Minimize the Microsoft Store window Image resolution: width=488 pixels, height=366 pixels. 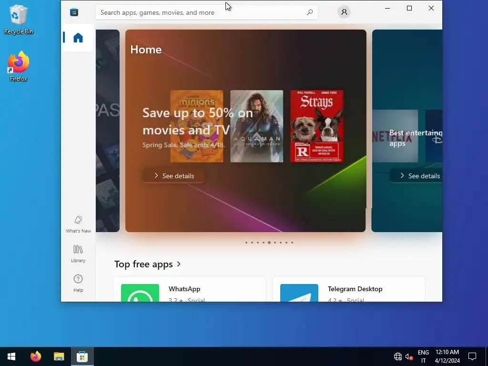pos(387,9)
